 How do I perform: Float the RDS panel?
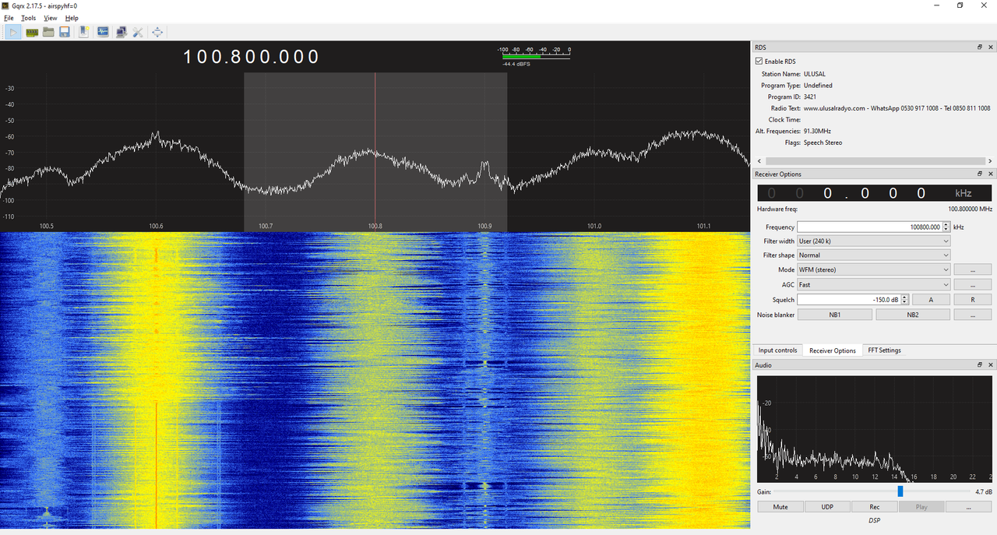(x=980, y=48)
